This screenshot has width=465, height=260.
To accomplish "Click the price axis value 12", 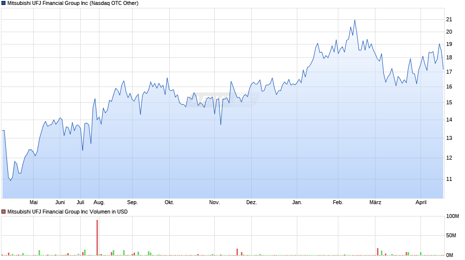I will coord(449,158).
